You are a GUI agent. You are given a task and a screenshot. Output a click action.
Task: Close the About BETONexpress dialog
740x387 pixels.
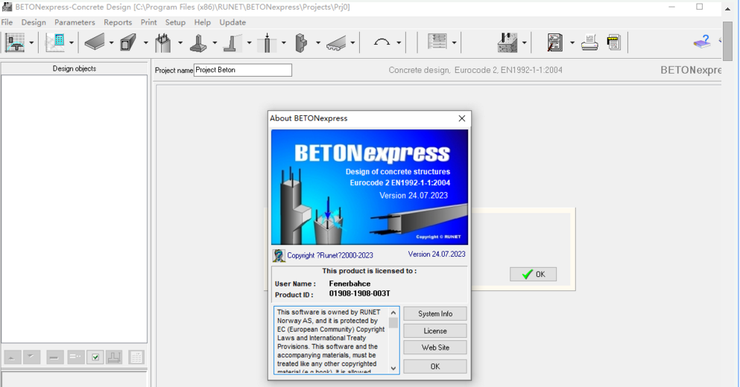[x=462, y=118]
